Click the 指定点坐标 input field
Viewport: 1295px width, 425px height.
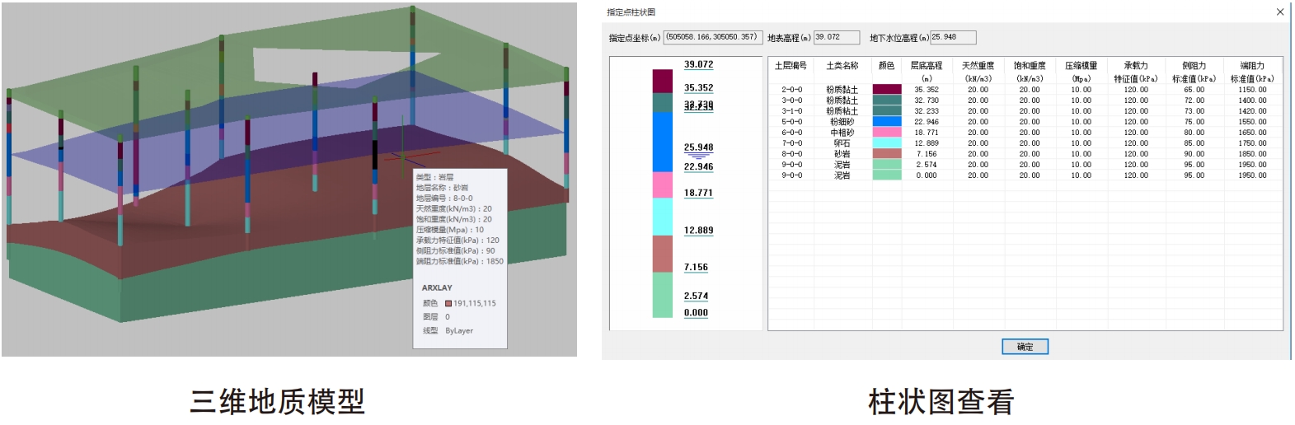[x=712, y=37]
